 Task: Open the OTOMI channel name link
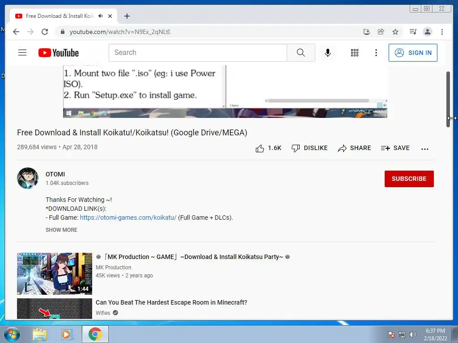coord(55,174)
